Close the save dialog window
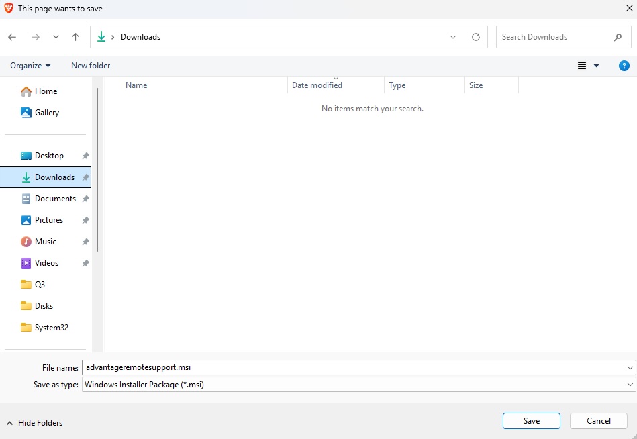This screenshot has height=439, width=637. (630, 9)
